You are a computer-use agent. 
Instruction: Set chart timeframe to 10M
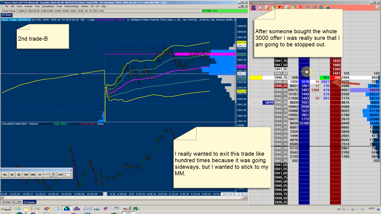click(26, 175)
